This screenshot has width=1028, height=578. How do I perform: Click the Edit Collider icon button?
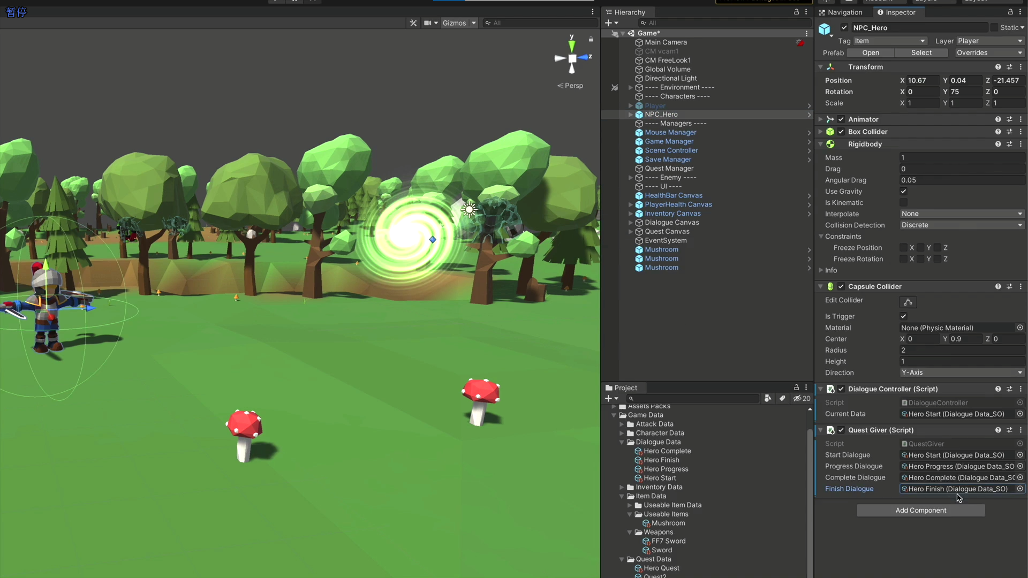click(908, 302)
